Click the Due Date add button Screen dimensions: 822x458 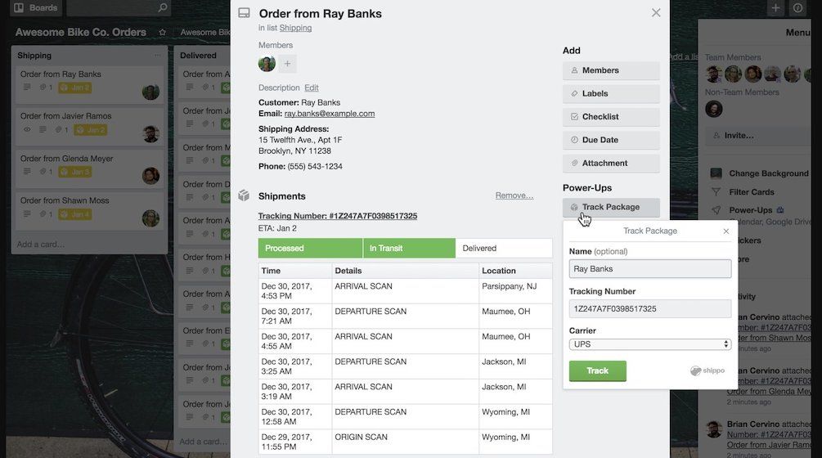coord(610,140)
